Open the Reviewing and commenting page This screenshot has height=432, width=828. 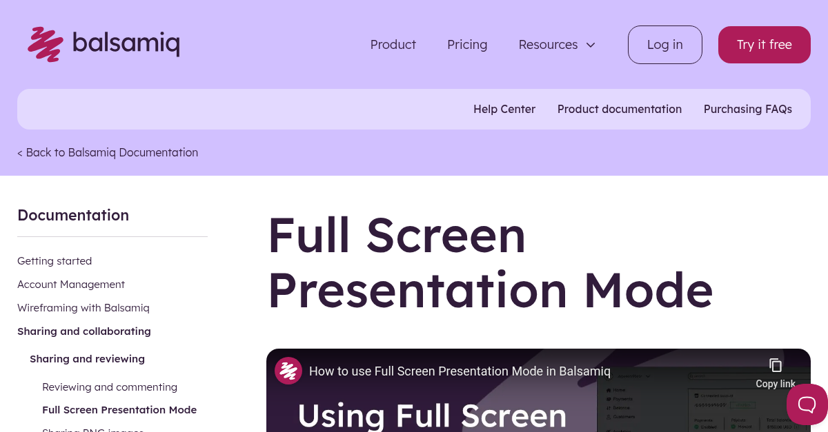[x=110, y=387]
